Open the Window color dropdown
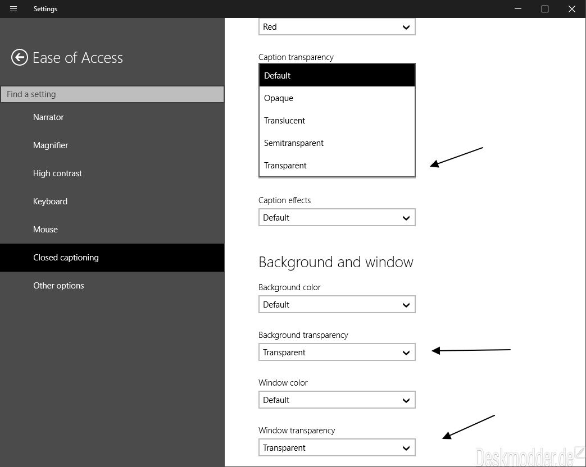 pyautogui.click(x=337, y=400)
